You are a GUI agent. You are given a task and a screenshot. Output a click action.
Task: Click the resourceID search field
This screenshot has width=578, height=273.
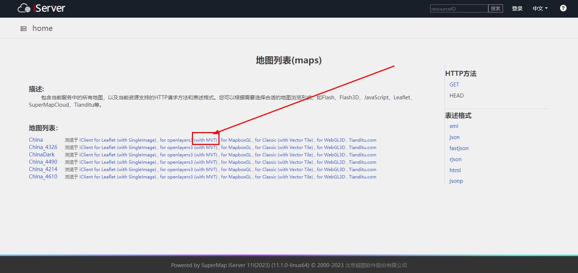point(459,8)
